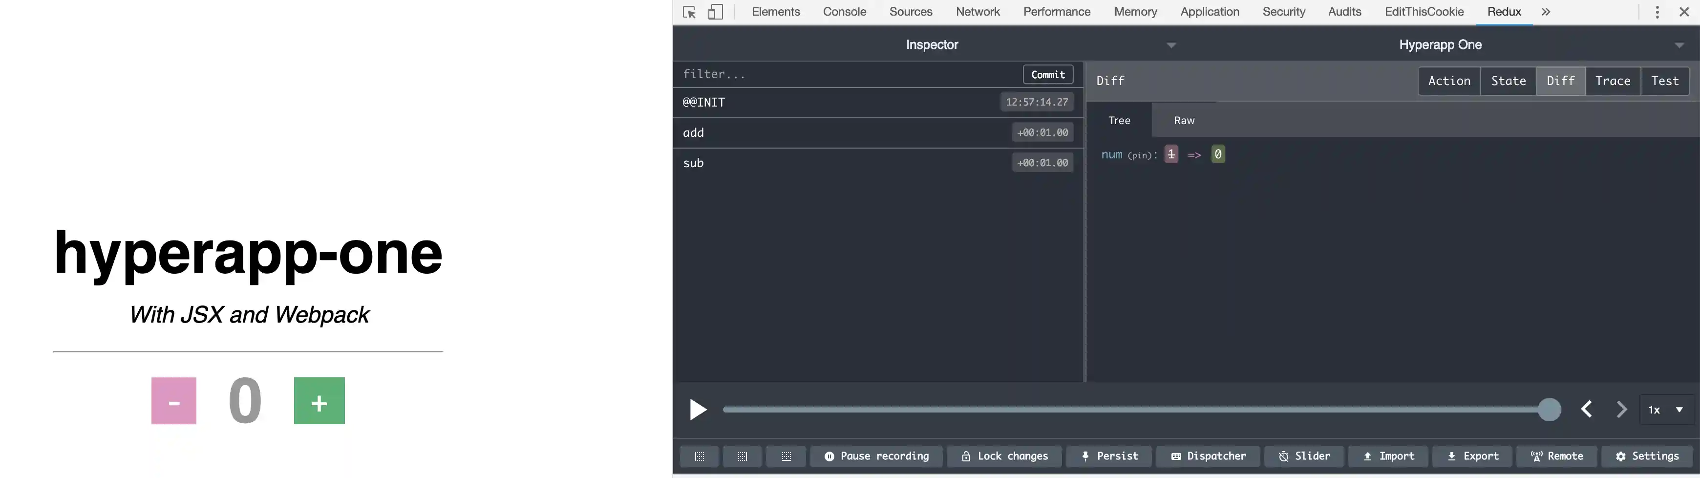Toggle the Dispatcher panel
This screenshot has height=478, width=1700.
click(x=1209, y=456)
